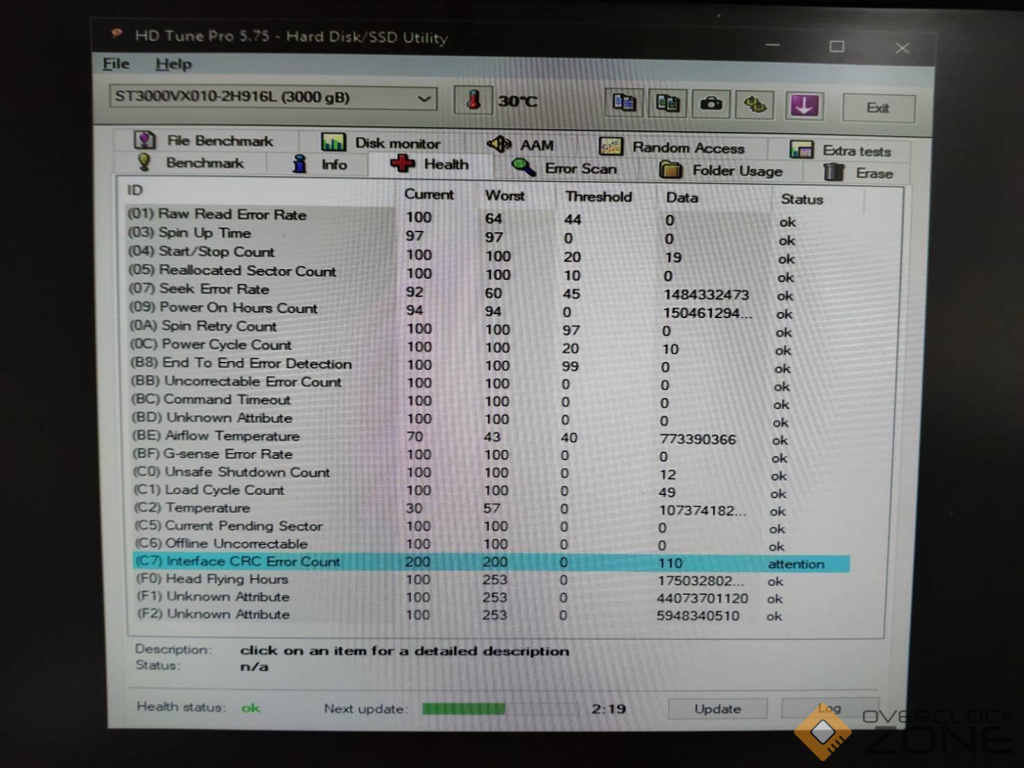1024x768 pixels.
Task: Open the AAM tab
Action: (521, 145)
